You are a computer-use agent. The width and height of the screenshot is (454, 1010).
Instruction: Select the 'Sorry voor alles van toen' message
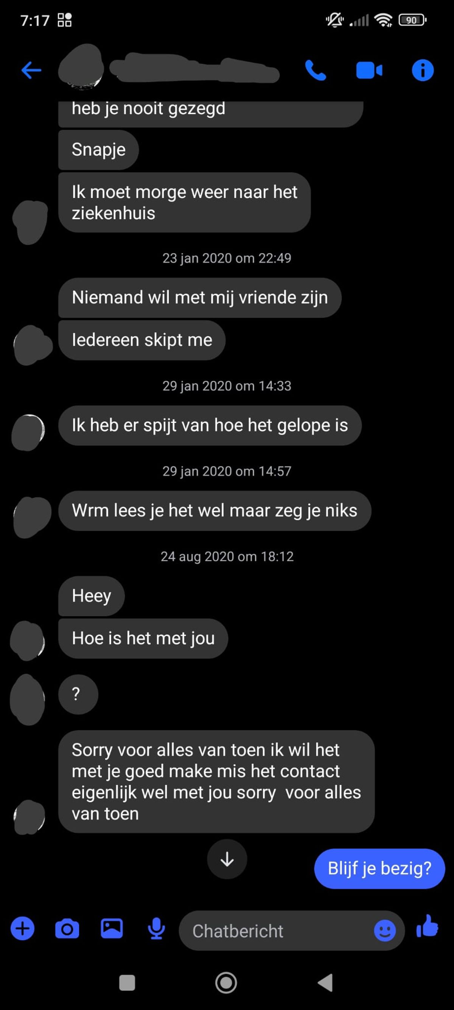click(x=216, y=781)
